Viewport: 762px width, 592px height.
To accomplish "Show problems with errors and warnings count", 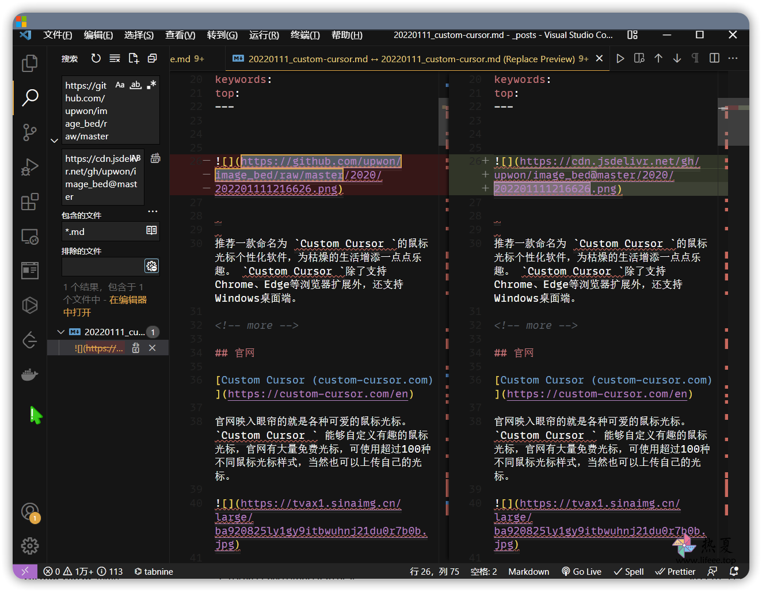I will (x=83, y=571).
